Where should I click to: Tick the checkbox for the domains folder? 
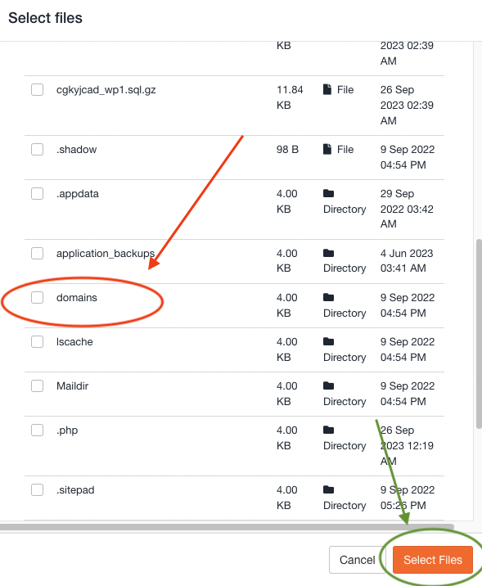[37, 297]
